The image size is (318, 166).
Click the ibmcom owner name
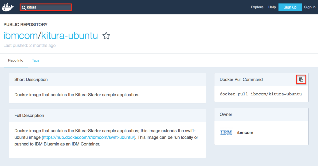(245, 133)
